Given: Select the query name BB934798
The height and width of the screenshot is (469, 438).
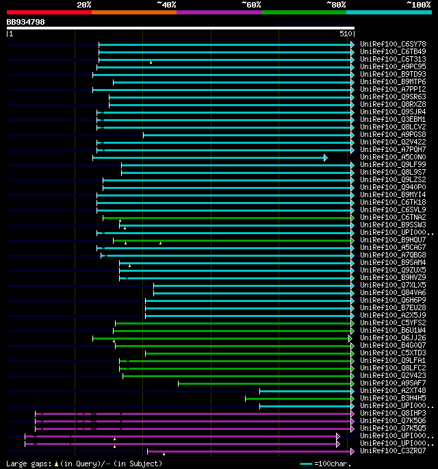Looking at the screenshot, I should [26, 22].
